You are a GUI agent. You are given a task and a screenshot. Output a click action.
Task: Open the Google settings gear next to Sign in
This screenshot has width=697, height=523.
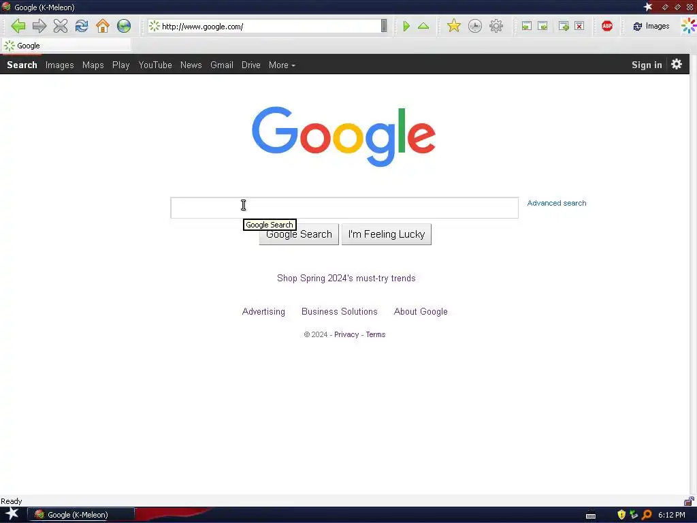coord(677,65)
